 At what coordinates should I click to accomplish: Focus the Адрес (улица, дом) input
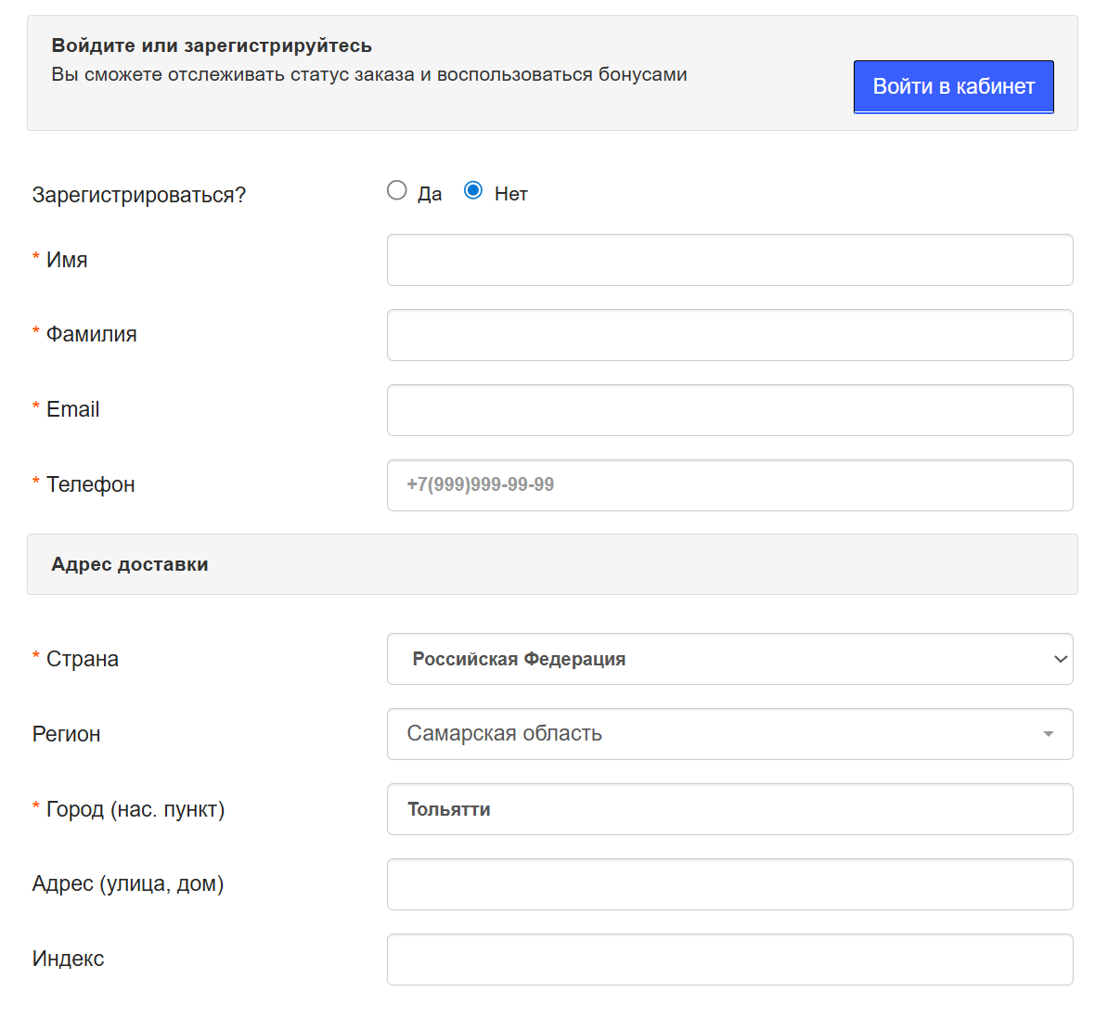pyautogui.click(x=729, y=884)
